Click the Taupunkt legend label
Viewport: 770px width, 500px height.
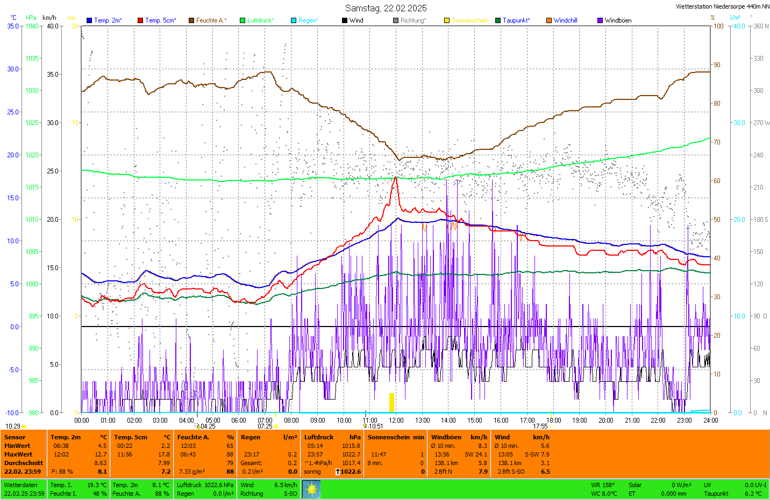[x=516, y=20]
